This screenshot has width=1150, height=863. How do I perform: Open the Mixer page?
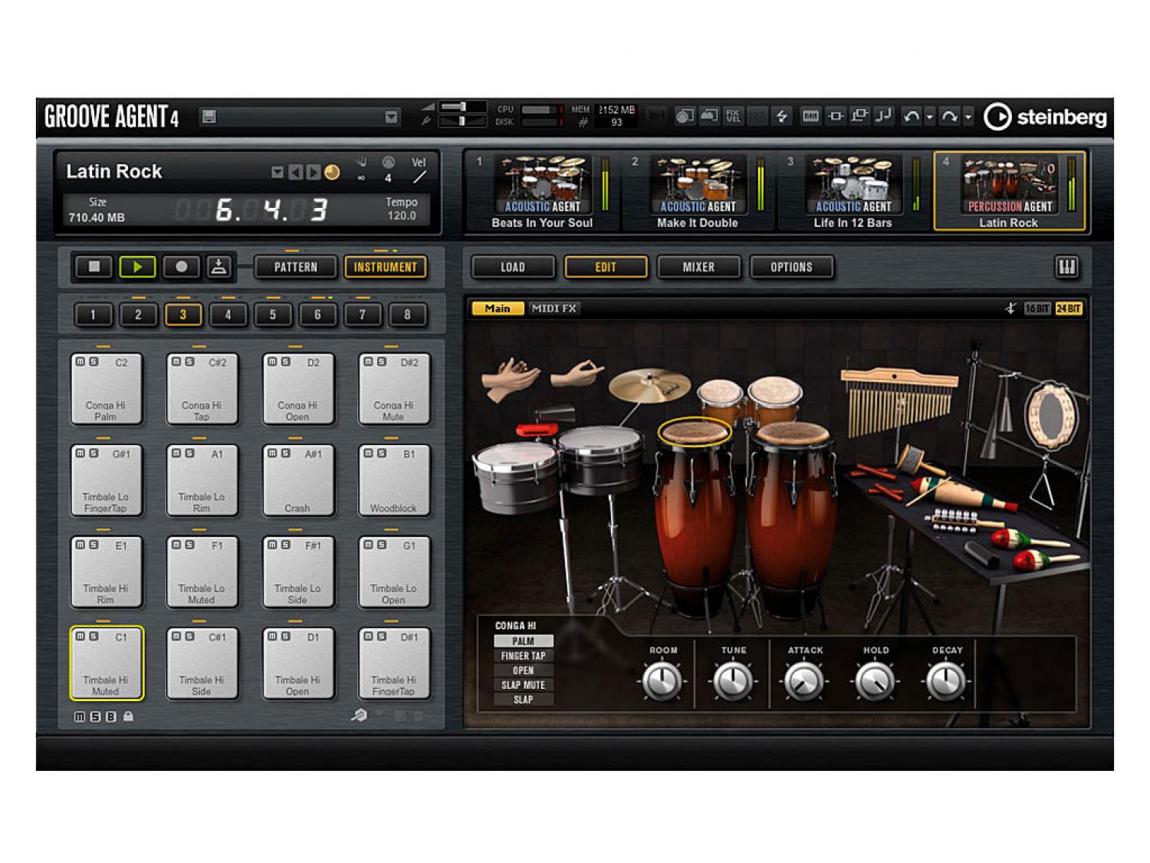[x=698, y=267]
